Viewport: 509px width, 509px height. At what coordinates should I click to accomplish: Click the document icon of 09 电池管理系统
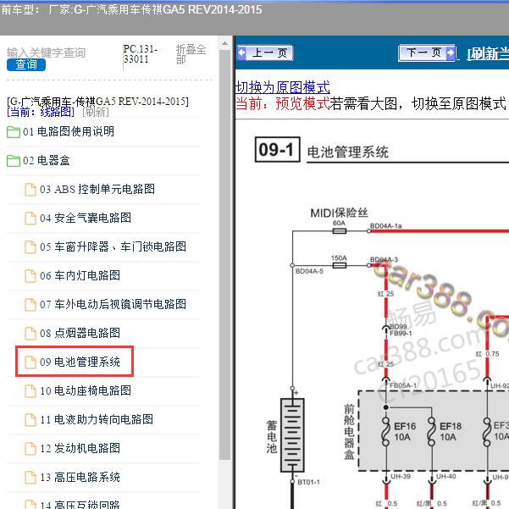point(30,362)
